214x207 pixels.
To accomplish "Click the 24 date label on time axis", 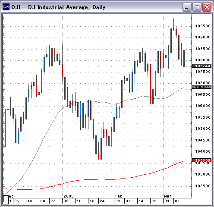I will pos(102,201).
